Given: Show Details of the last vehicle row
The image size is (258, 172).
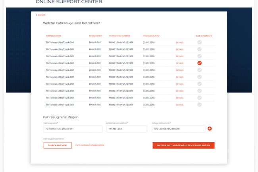Looking at the screenshot, I should point(179,105).
